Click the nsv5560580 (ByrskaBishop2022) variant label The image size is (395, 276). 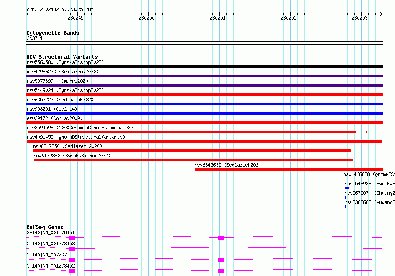[65, 62]
